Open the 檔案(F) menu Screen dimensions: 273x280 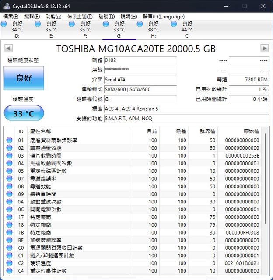(10, 17)
